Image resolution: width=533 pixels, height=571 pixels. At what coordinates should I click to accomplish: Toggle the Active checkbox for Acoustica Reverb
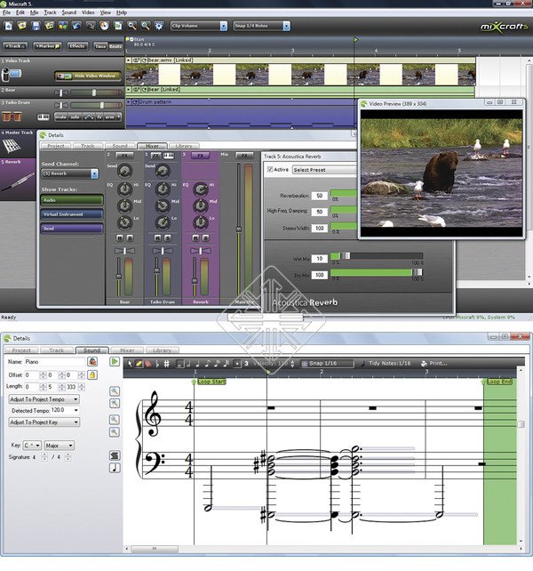click(270, 169)
